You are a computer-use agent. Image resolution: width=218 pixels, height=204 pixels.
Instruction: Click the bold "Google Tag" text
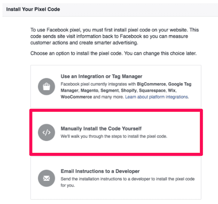(180, 84)
